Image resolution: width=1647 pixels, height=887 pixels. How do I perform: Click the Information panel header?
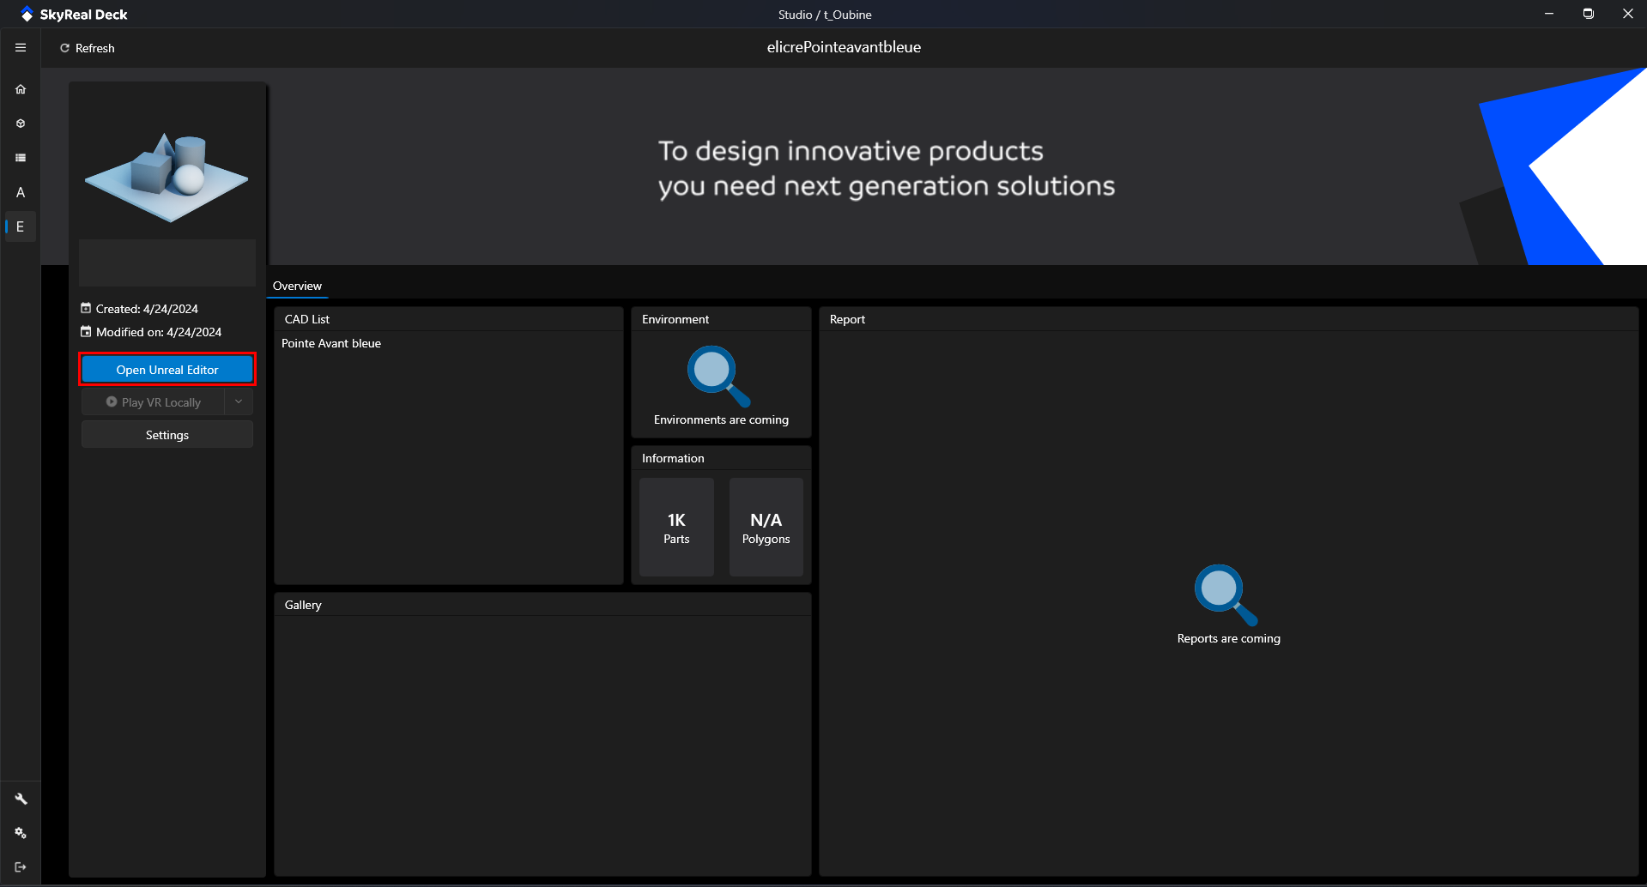point(721,458)
